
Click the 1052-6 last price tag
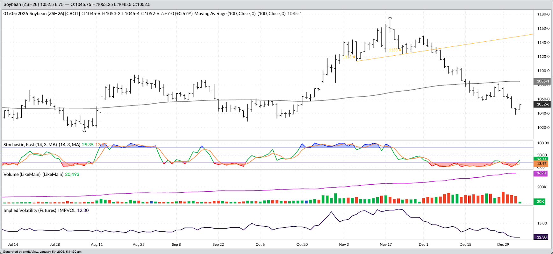point(543,104)
